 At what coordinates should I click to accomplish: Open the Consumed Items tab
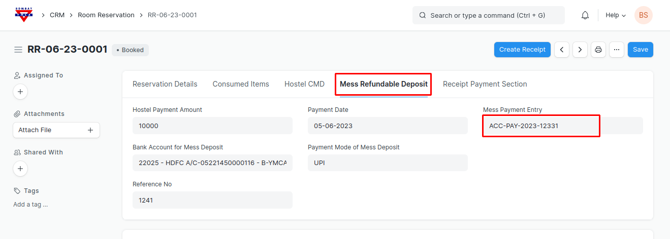pos(241,84)
